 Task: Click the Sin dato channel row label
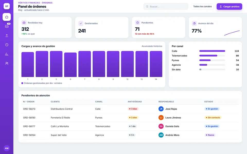coord(176,70)
